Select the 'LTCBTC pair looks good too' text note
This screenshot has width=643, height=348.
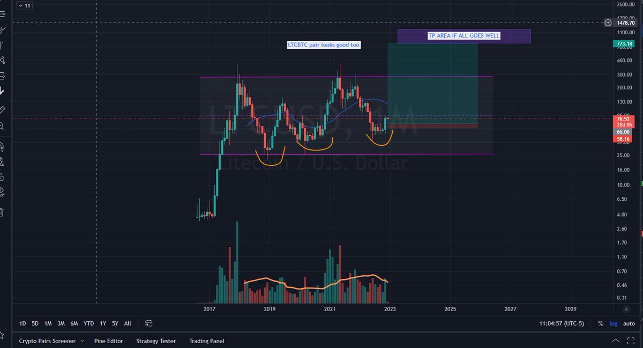[324, 46]
